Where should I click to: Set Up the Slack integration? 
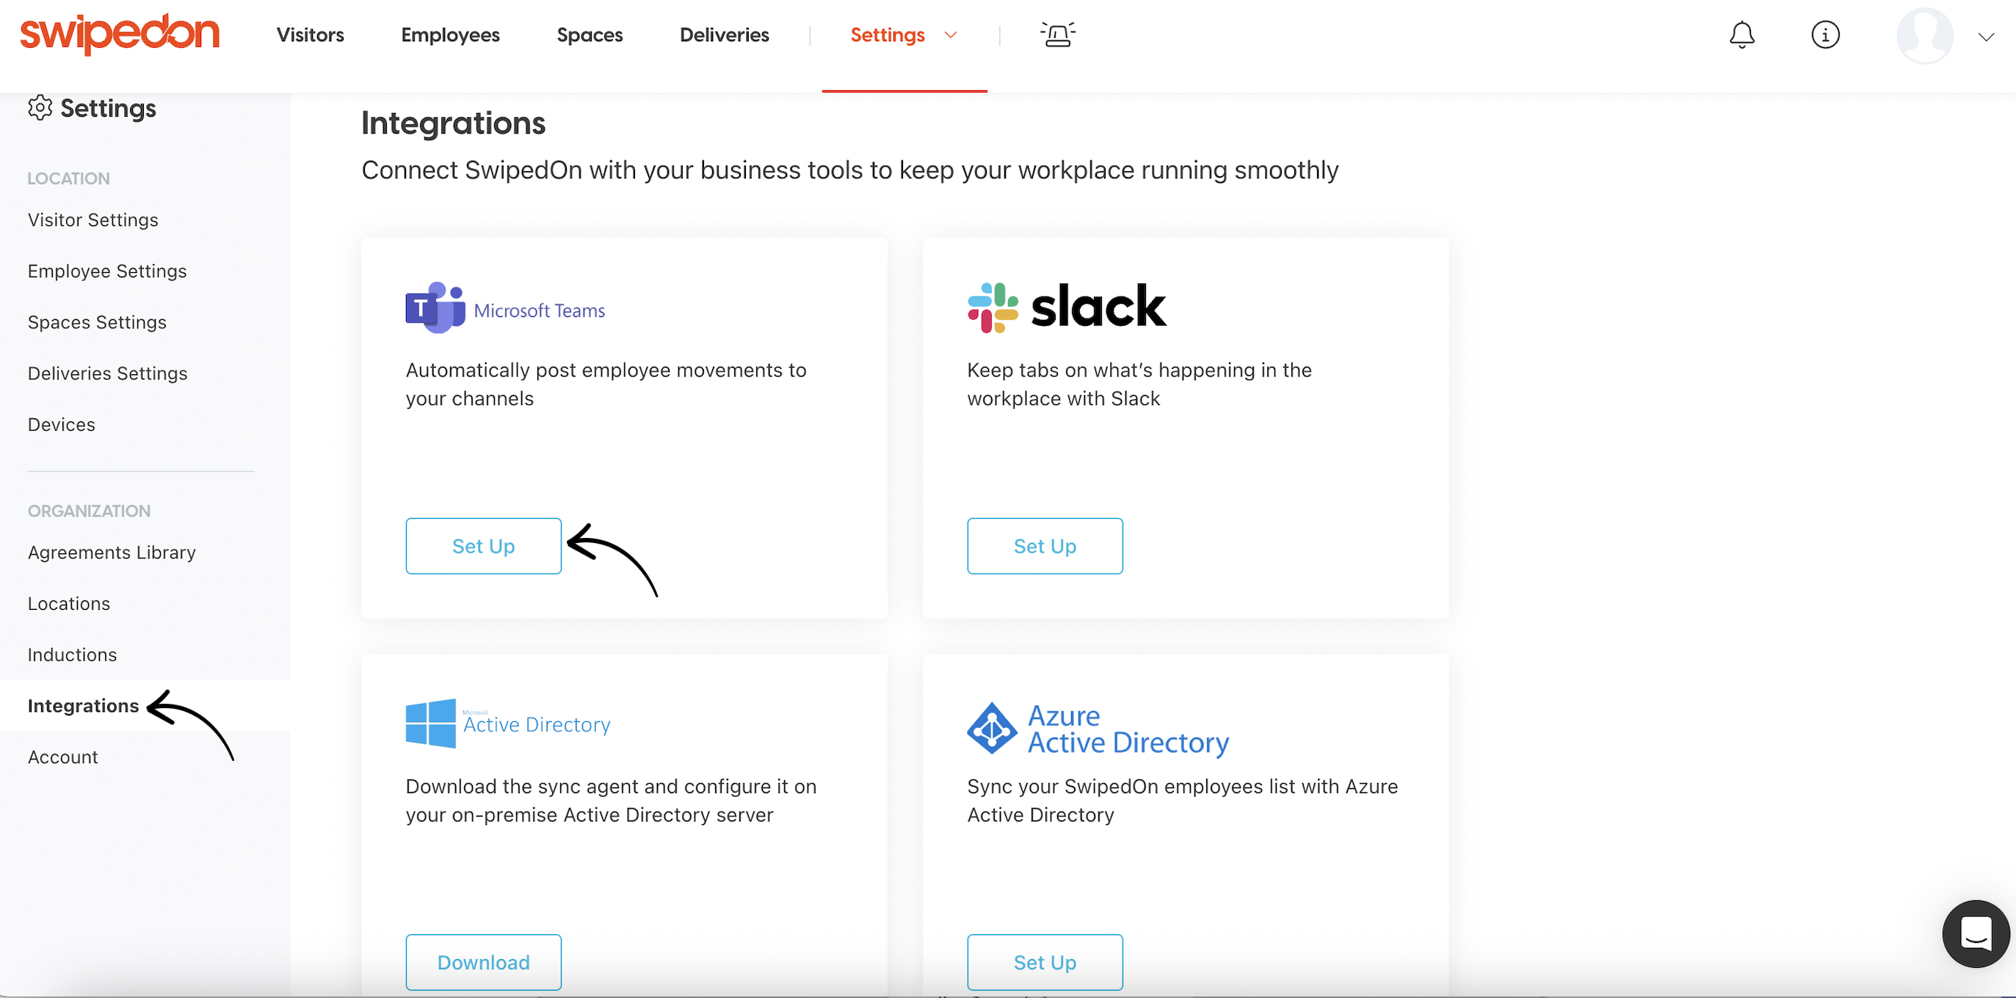click(x=1044, y=545)
